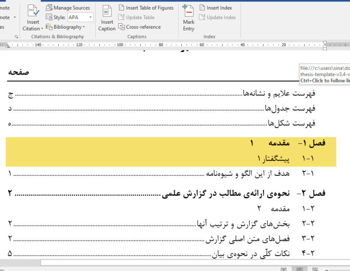Click the Insert Index button

(x=216, y=8)
